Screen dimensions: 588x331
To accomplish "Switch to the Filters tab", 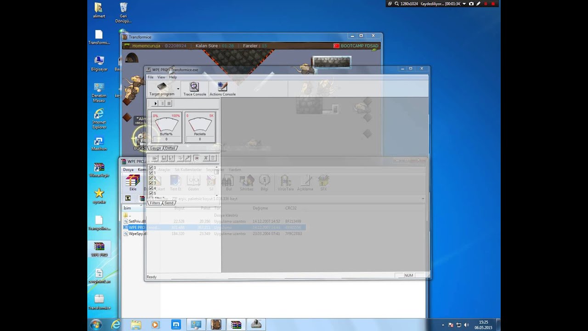I will coord(155,203).
